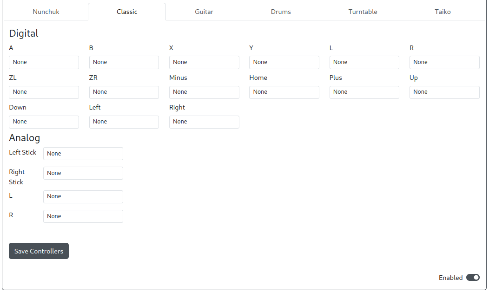489x292 pixels.
Task: Open the digital R mapping field
Action: tap(444, 62)
